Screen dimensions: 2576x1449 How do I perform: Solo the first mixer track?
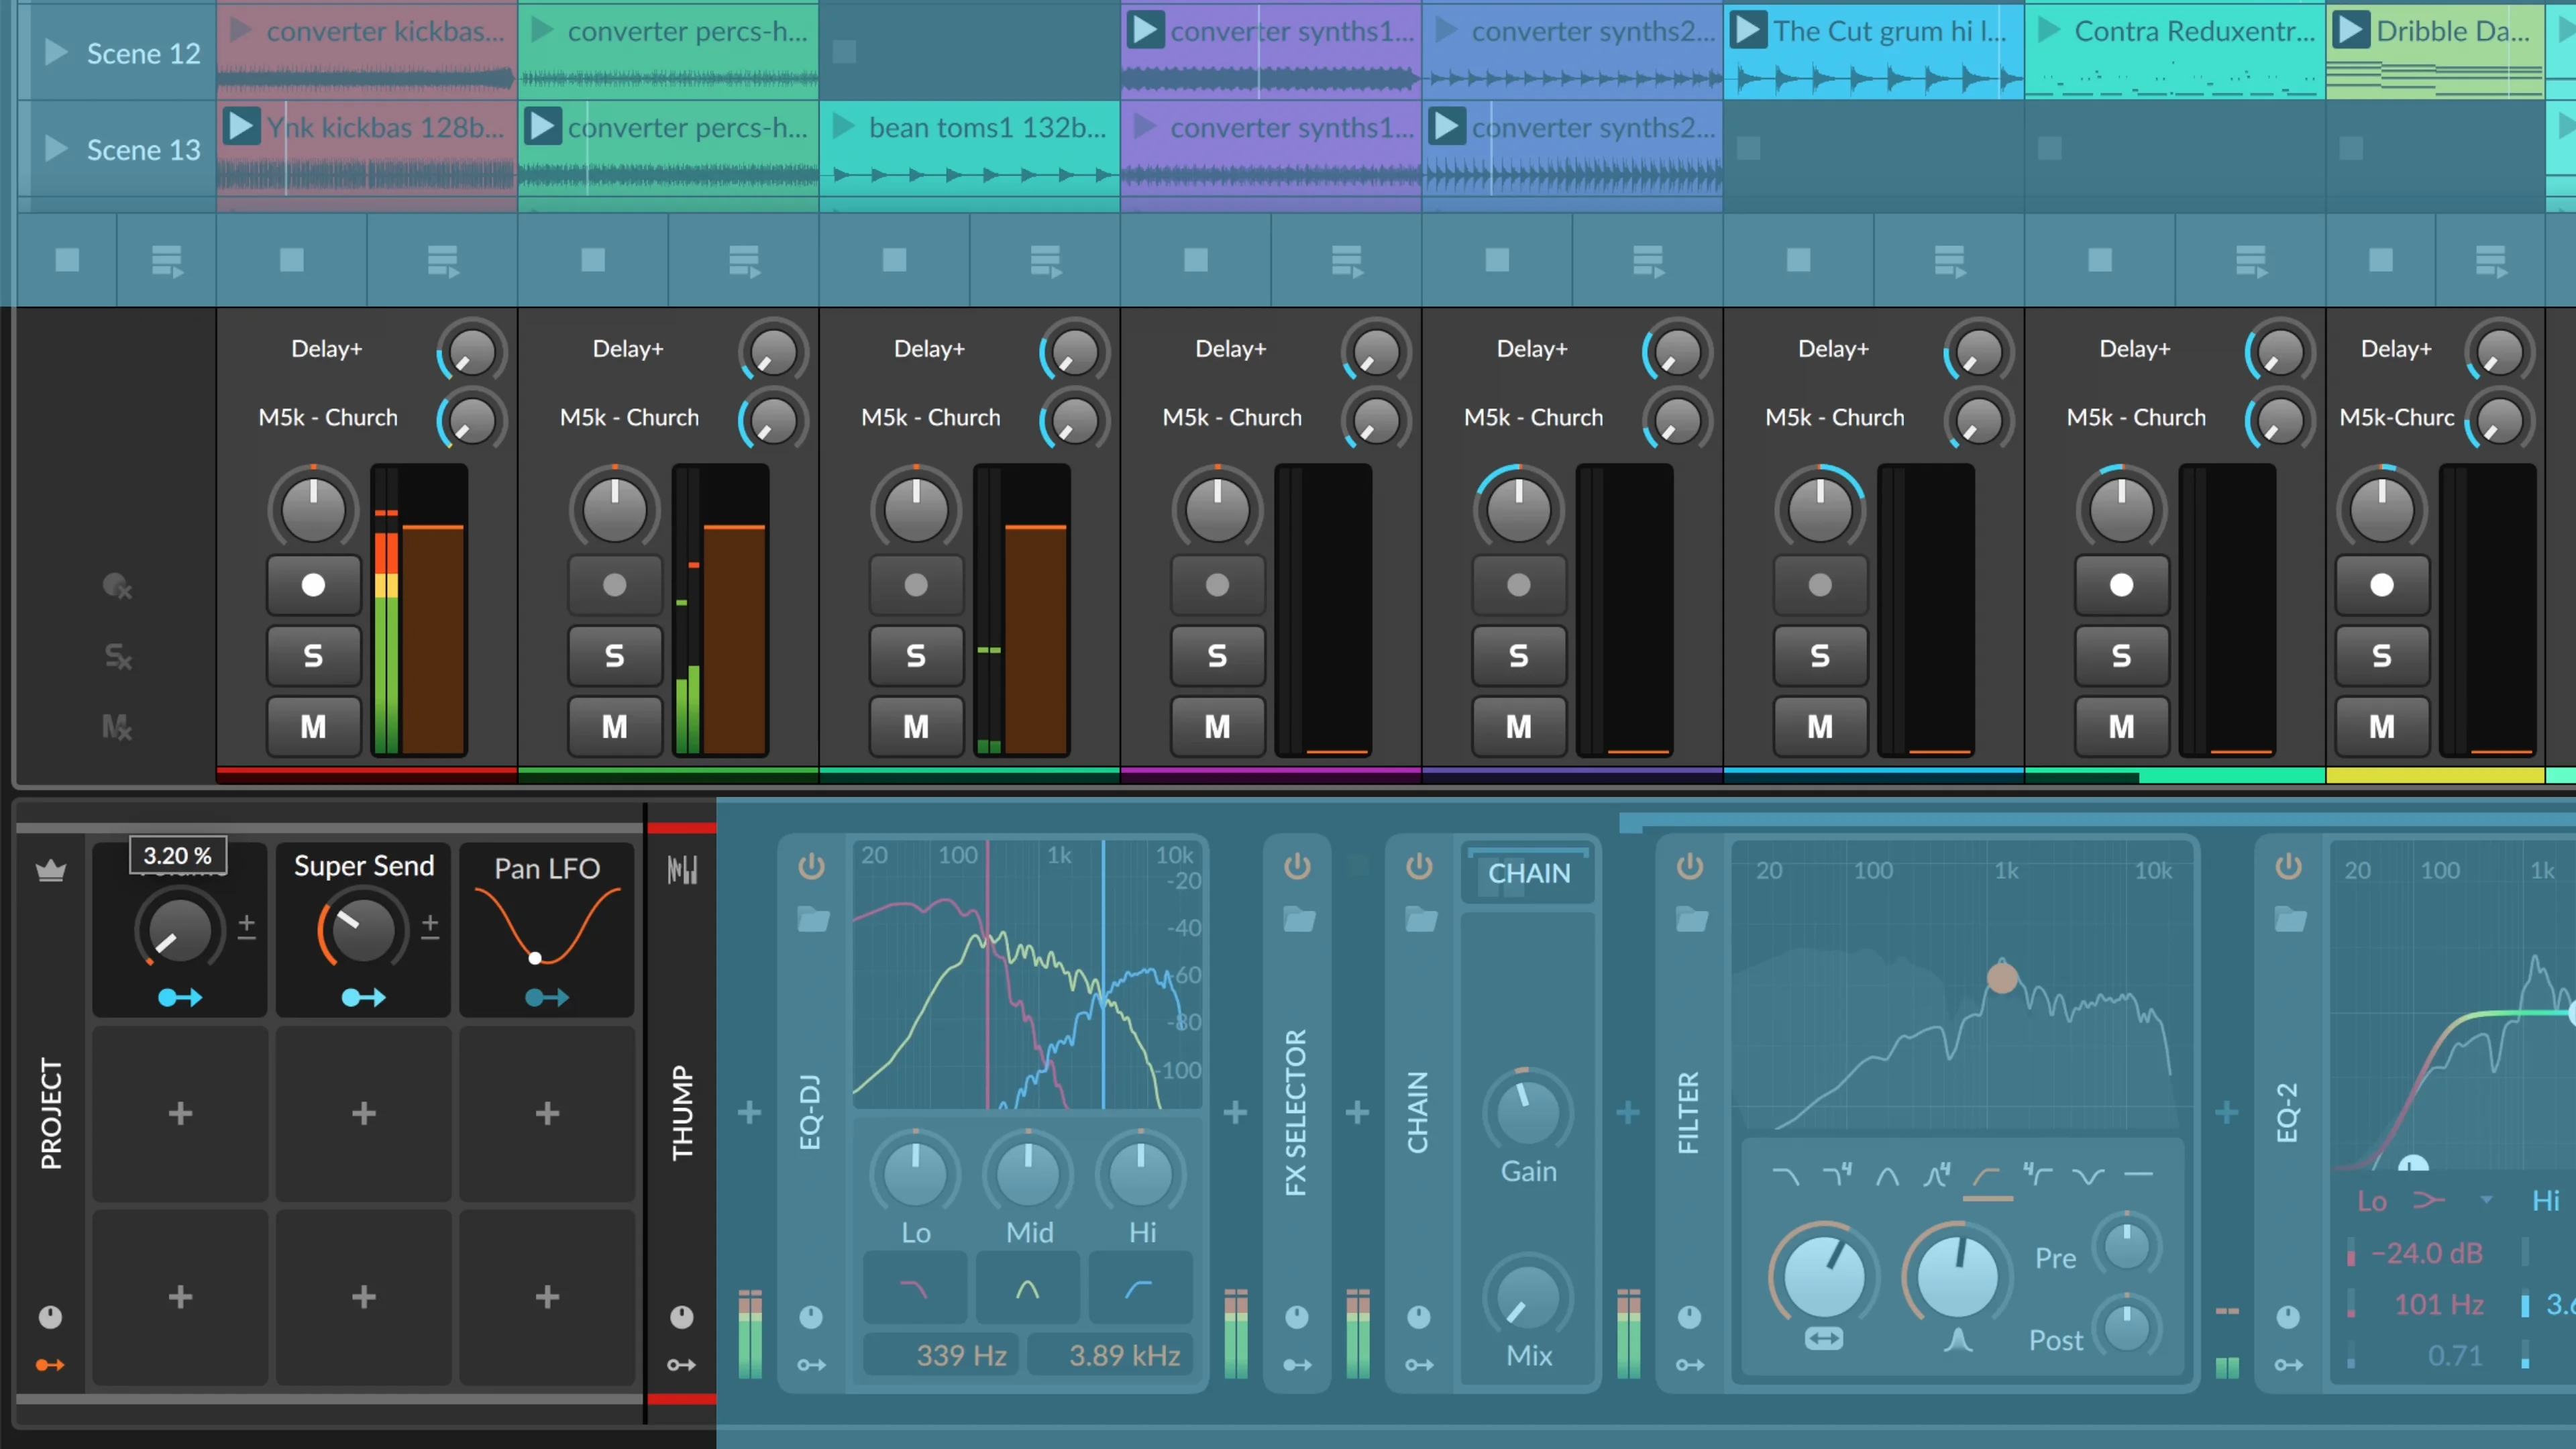[x=313, y=656]
